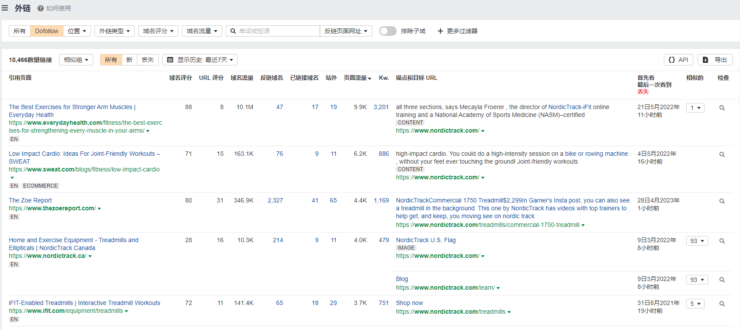The image size is (740, 329).
Task: Open Low Impact Cardio article link
Action: coord(84,158)
